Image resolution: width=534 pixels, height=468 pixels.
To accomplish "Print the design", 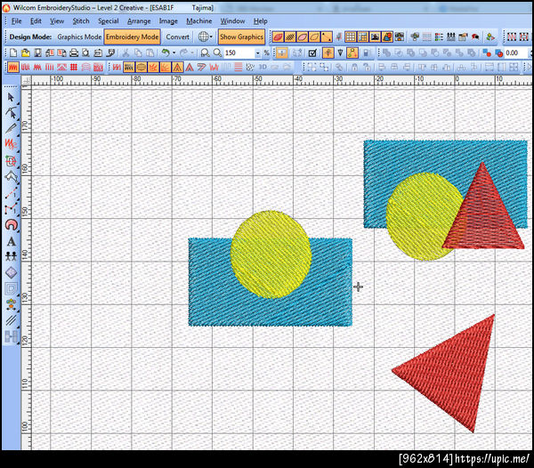I will click(x=74, y=52).
